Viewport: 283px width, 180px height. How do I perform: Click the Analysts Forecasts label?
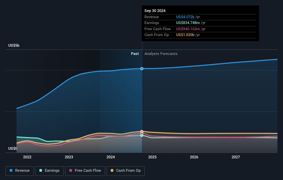coord(161,54)
